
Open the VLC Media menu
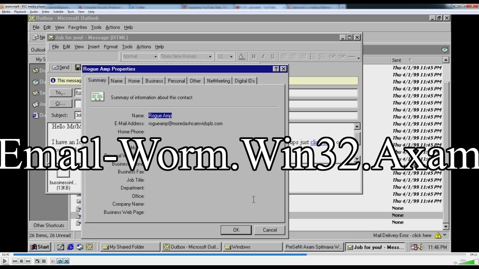pyautogui.click(x=6, y=12)
